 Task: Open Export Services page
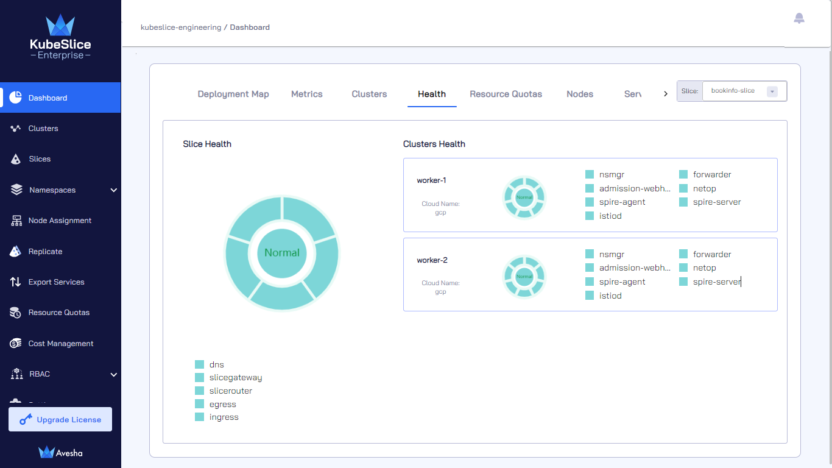click(60, 282)
